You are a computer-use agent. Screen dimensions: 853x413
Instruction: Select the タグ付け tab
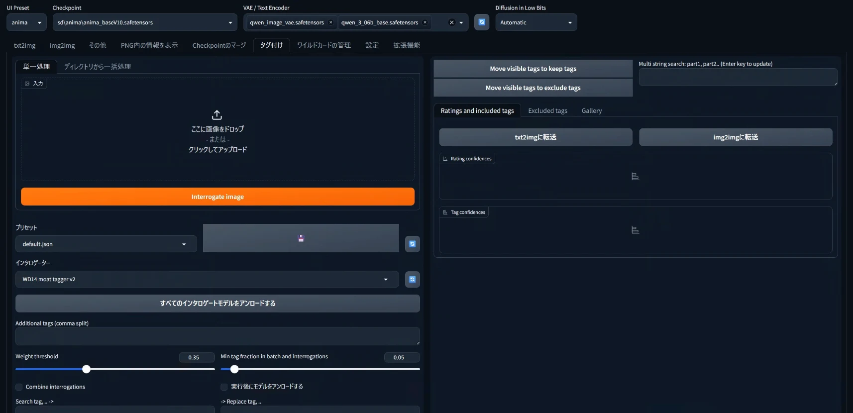(x=271, y=45)
